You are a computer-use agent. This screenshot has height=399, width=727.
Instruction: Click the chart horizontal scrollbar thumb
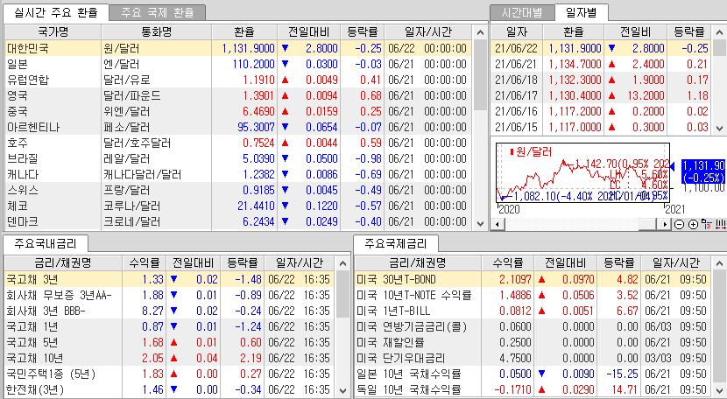(x=649, y=225)
